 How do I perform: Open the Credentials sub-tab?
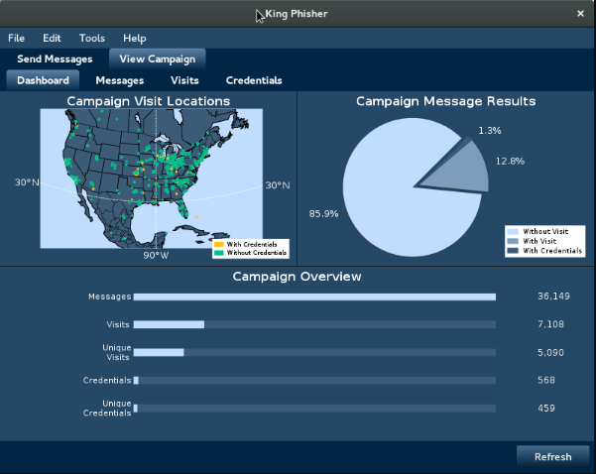pyautogui.click(x=254, y=80)
